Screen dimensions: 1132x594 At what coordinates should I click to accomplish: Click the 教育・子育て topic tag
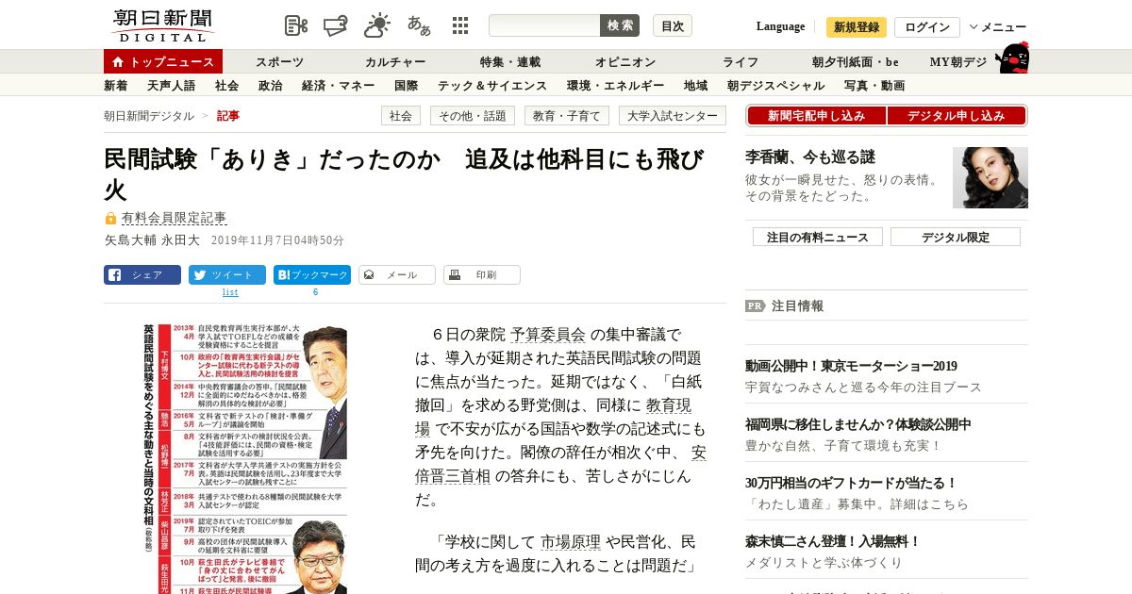point(567,116)
